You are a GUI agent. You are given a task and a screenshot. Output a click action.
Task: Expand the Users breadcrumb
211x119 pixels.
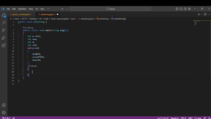coord(17,19)
